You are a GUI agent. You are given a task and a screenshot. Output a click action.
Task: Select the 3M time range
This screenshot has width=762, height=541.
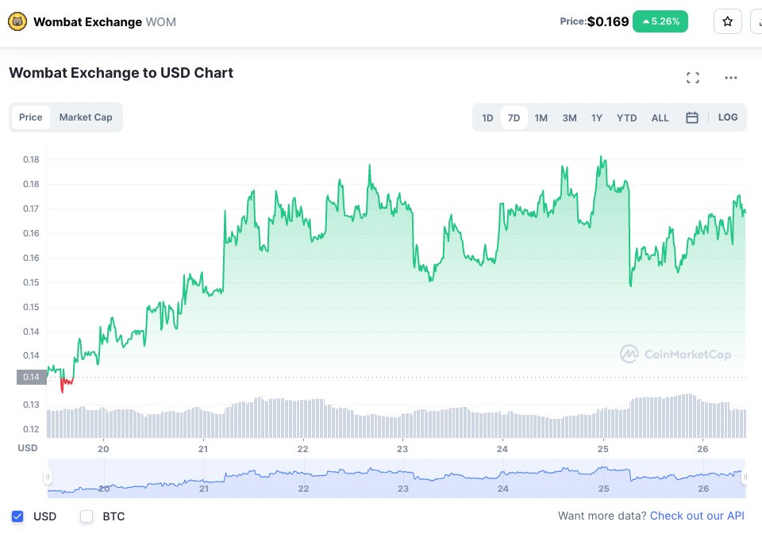coord(569,118)
